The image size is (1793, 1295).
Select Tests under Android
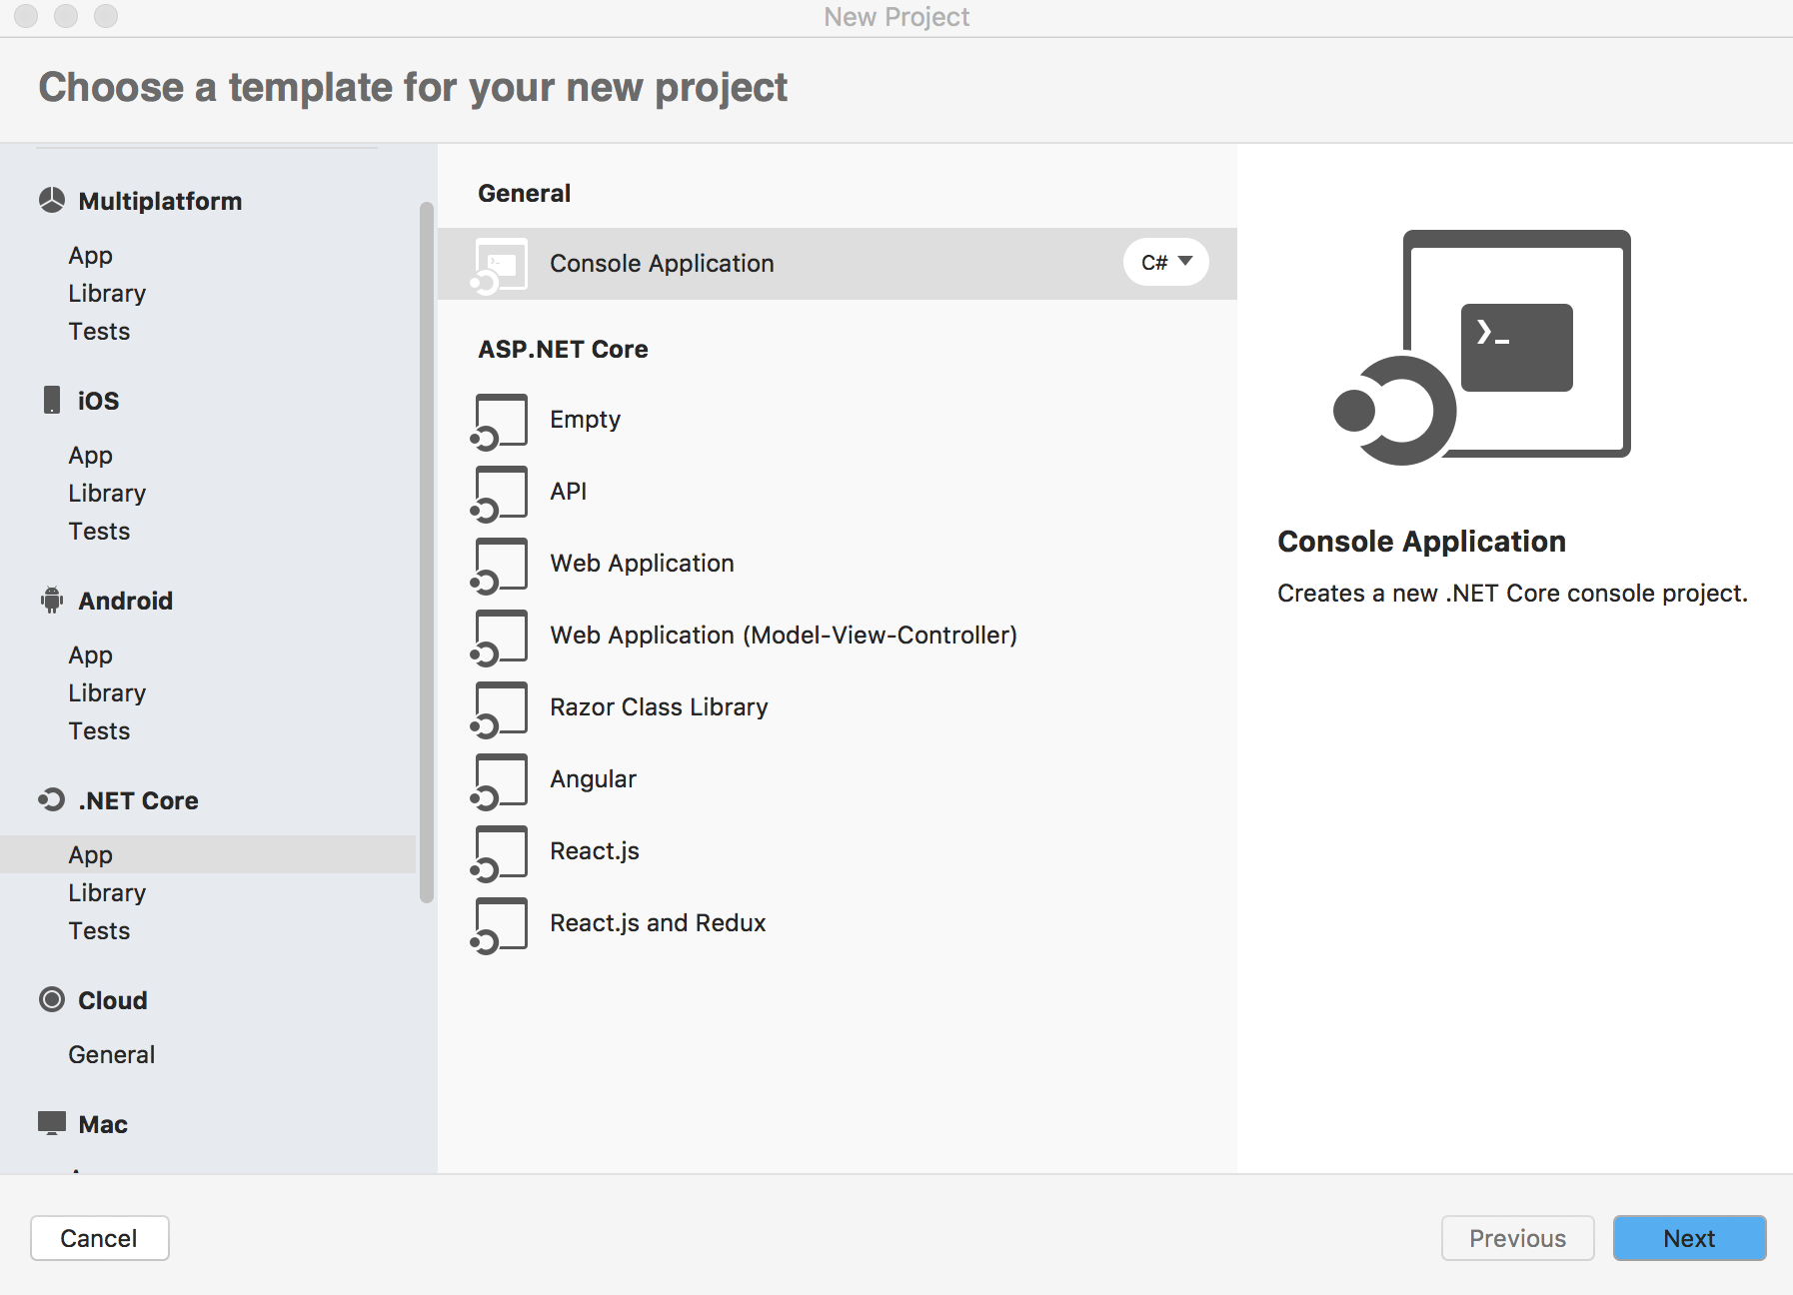pos(99,730)
